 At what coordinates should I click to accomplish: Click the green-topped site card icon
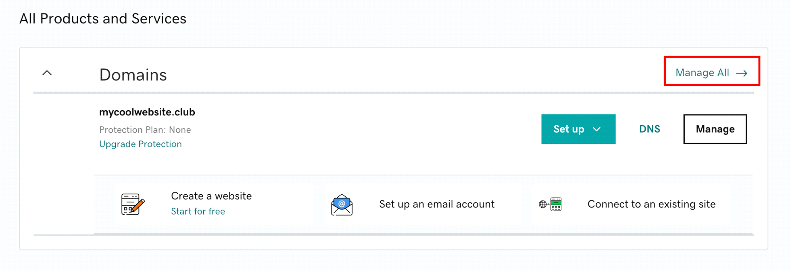(x=557, y=204)
